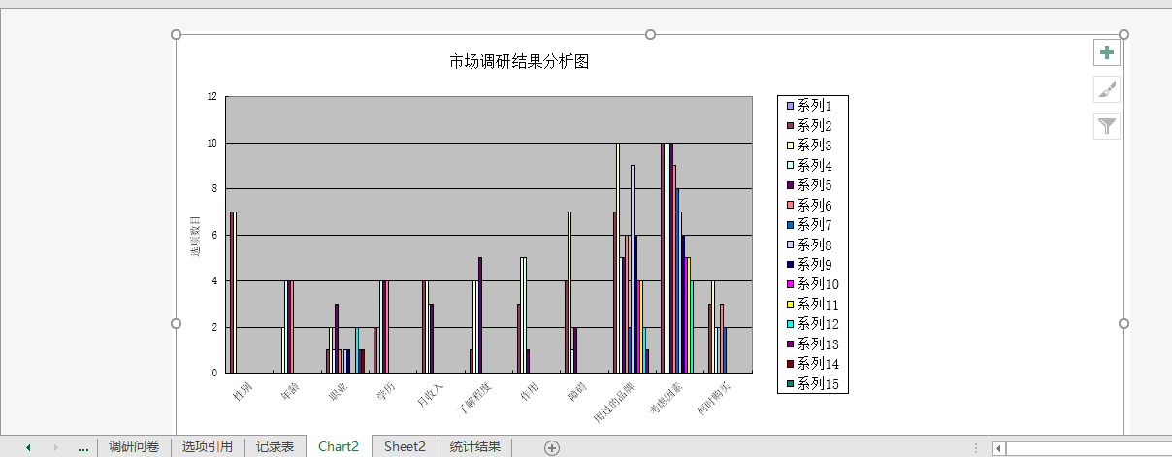The width and height of the screenshot is (1172, 457).
Task: Add a new sheet with plus icon
Action: 552,447
